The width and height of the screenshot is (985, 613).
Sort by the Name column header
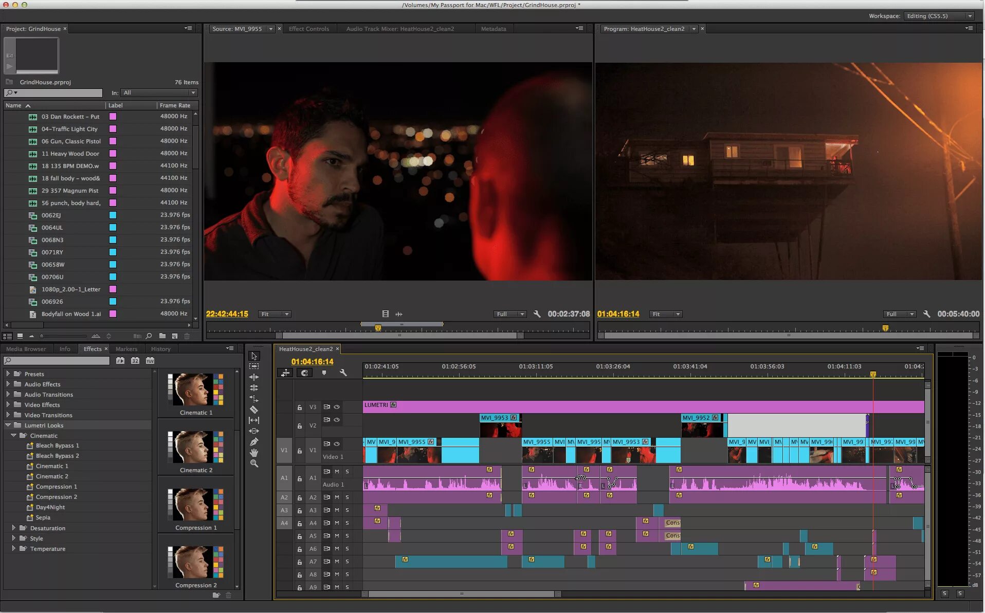(x=13, y=105)
